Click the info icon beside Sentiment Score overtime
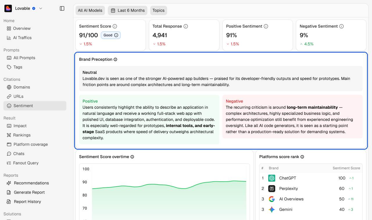This screenshot has height=220, width=372. [132, 157]
